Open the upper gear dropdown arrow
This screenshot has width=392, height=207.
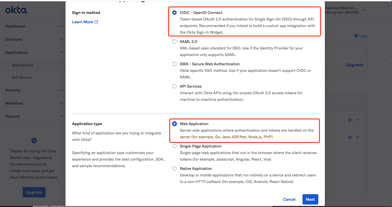[357, 120]
